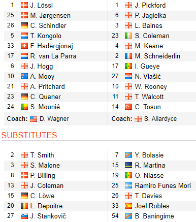Click the Turkish flag beside C. Tosun
The height and width of the screenshot is (222, 196).
tap(128, 107)
